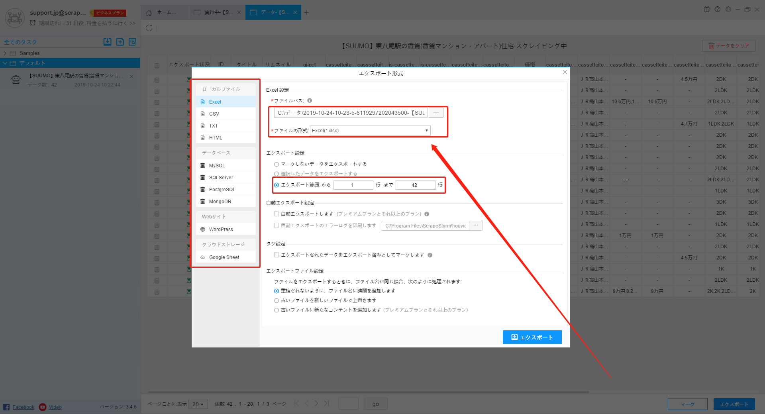Open info tooltip for mark-as-exported option
This screenshot has height=414, width=765.
[x=430, y=255]
